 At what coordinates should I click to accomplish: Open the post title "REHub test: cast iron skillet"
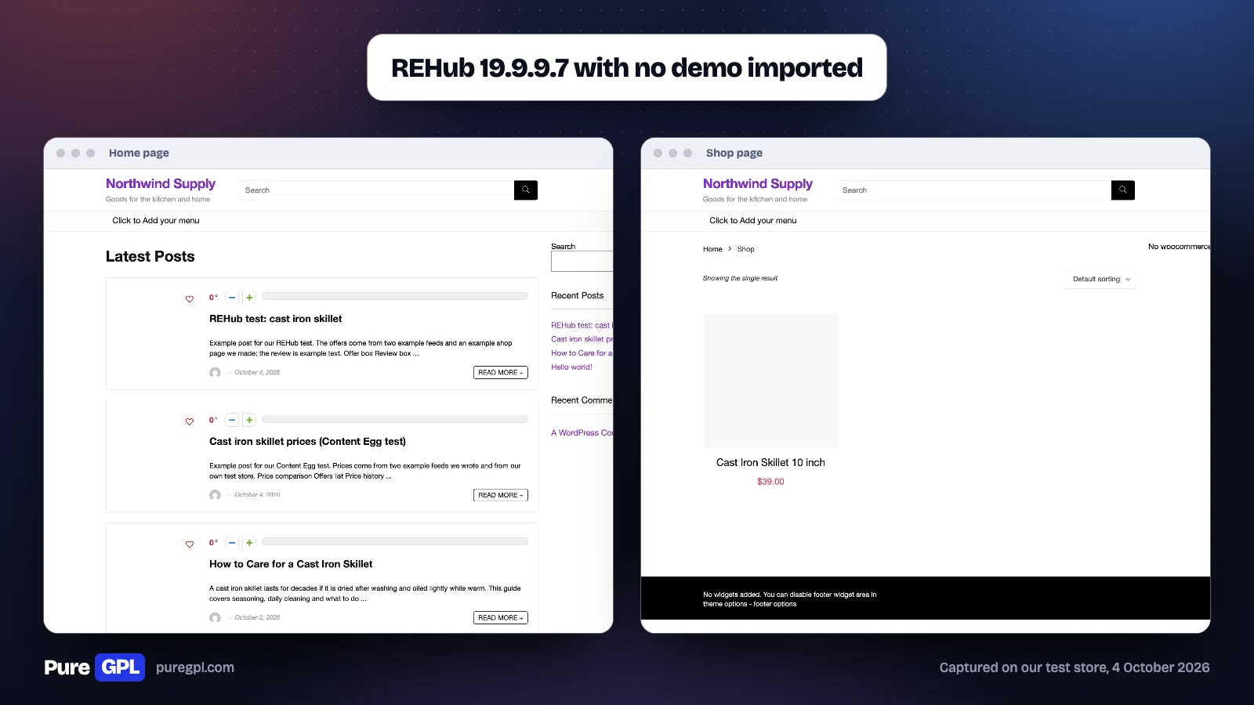pyautogui.click(x=276, y=319)
